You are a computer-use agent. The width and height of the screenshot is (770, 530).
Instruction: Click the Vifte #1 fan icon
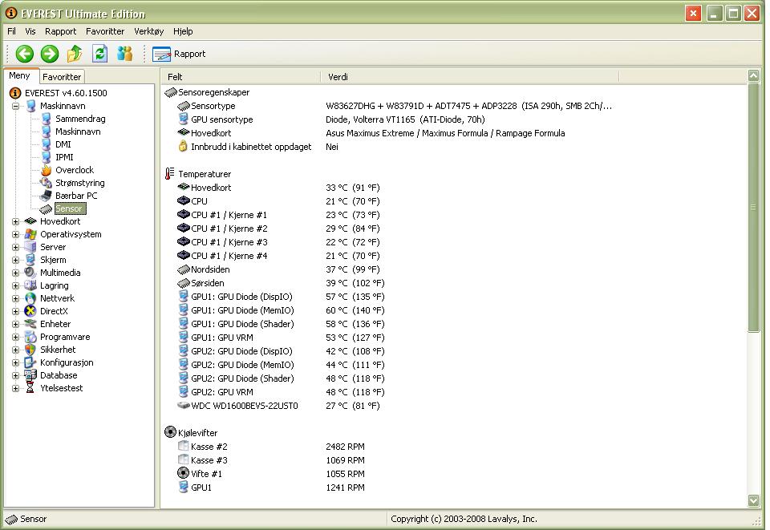point(183,473)
